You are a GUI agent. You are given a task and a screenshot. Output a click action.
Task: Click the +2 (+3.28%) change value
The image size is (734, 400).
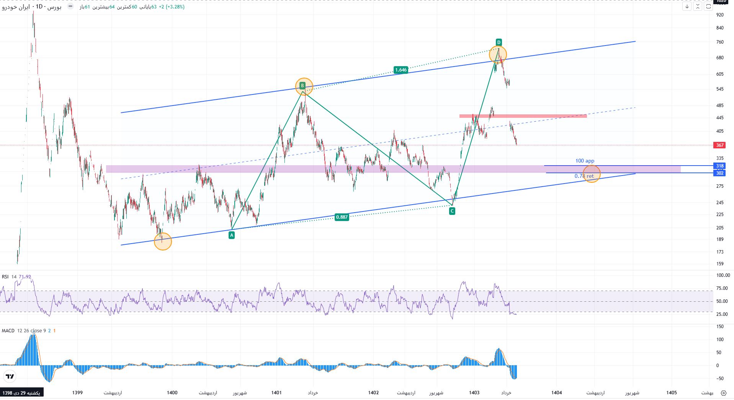click(x=172, y=7)
